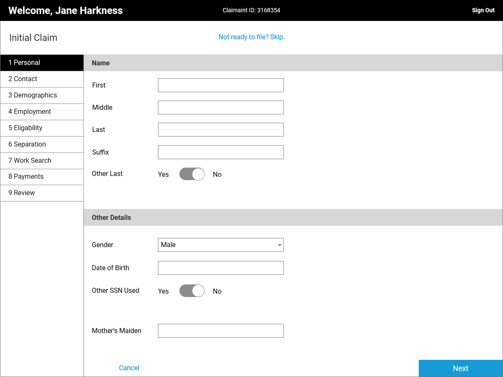Screen dimensions: 503x377
Task: Navigate to Work Search step
Action: 42,160
